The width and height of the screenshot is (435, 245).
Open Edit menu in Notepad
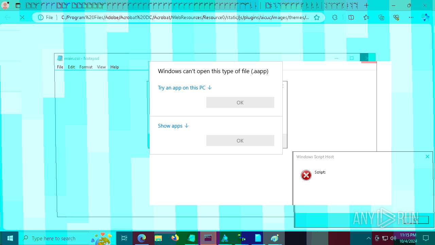click(x=71, y=67)
